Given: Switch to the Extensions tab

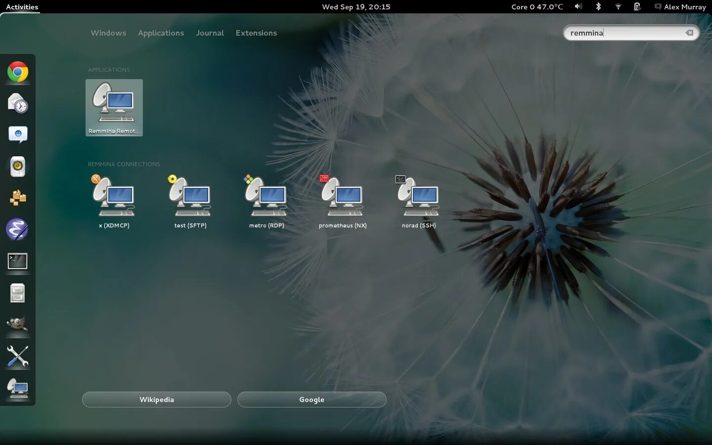Looking at the screenshot, I should [256, 33].
